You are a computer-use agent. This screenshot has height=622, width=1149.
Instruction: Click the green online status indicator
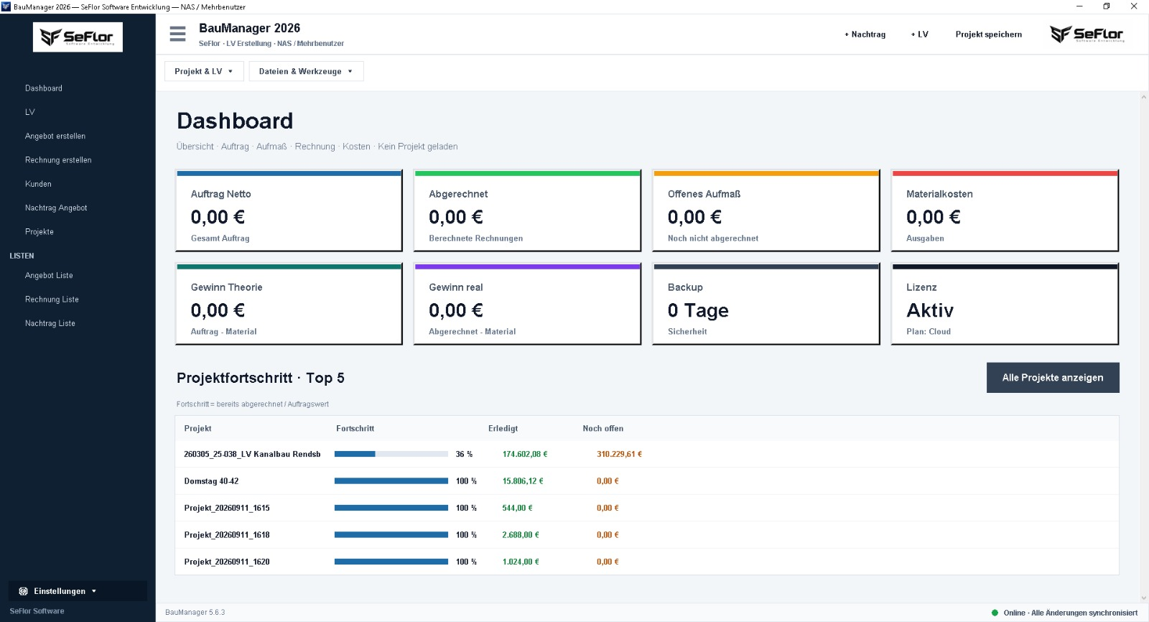[x=995, y=613]
